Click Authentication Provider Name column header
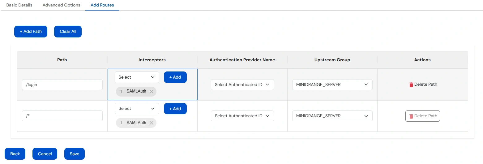The height and width of the screenshot is (164, 483). [242, 60]
